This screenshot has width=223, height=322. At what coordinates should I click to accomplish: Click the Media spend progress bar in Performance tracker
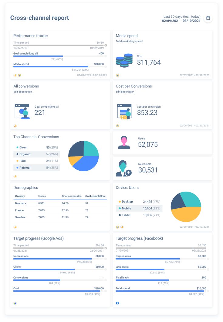[x=51, y=67]
